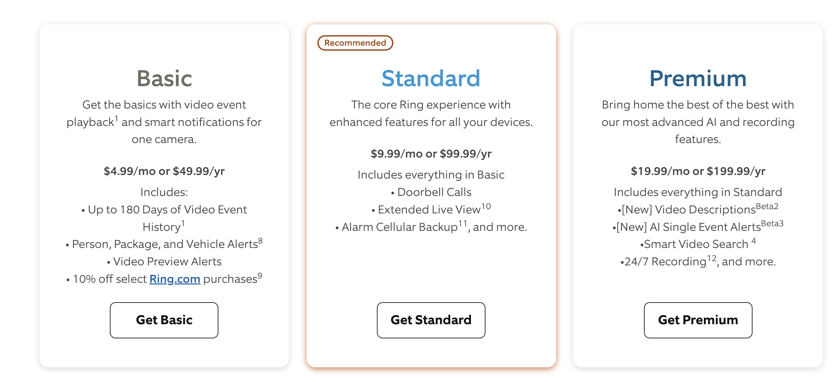The width and height of the screenshot is (839, 389).
Task: Open the Ring.com link
Action: click(x=175, y=279)
